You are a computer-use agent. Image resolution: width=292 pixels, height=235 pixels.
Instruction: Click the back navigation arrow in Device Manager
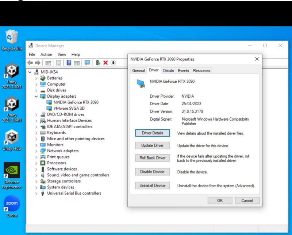(30, 62)
